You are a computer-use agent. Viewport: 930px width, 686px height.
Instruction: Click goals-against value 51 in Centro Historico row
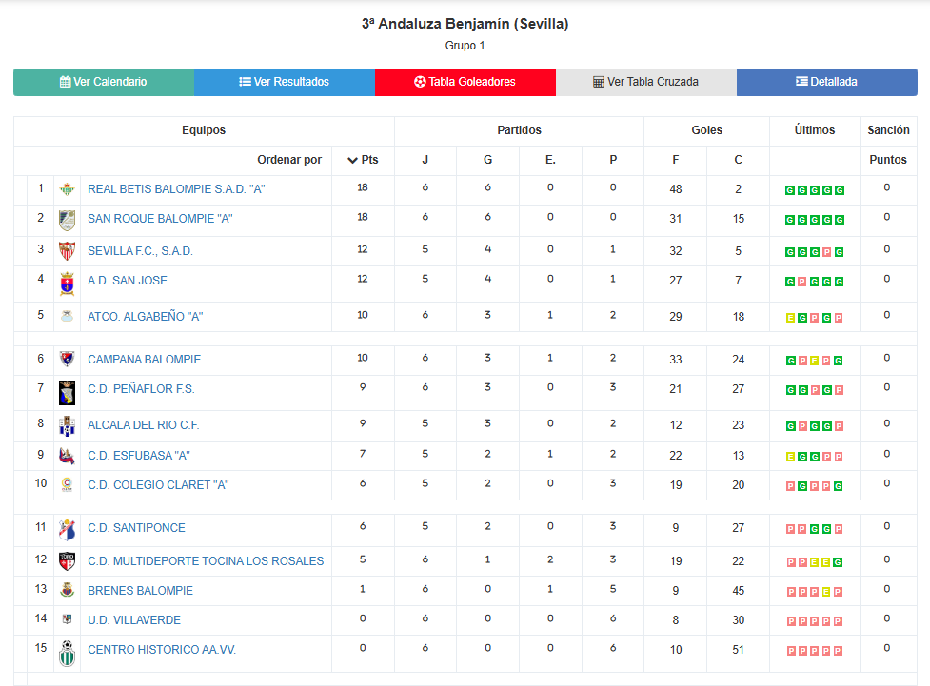(x=738, y=650)
